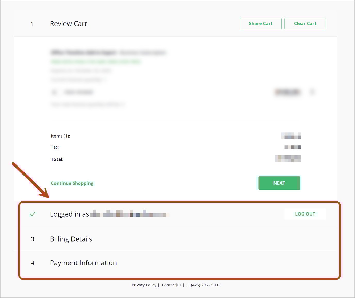Image resolution: width=355 pixels, height=298 pixels.
Task: Click the Share Cart button
Action: pyautogui.click(x=261, y=23)
